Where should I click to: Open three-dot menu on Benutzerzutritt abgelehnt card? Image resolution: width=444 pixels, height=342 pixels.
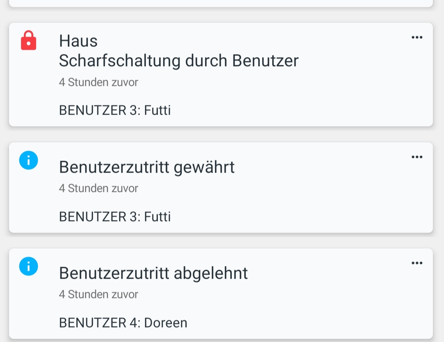tap(417, 263)
